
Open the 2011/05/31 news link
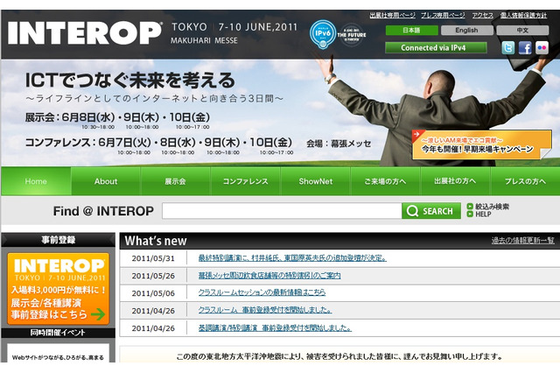pos(292,257)
